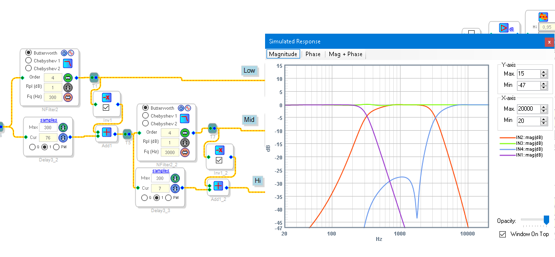This screenshot has height=257, width=555.
Task: Click Fq (Hz) field showing 300
Action: coord(53,97)
